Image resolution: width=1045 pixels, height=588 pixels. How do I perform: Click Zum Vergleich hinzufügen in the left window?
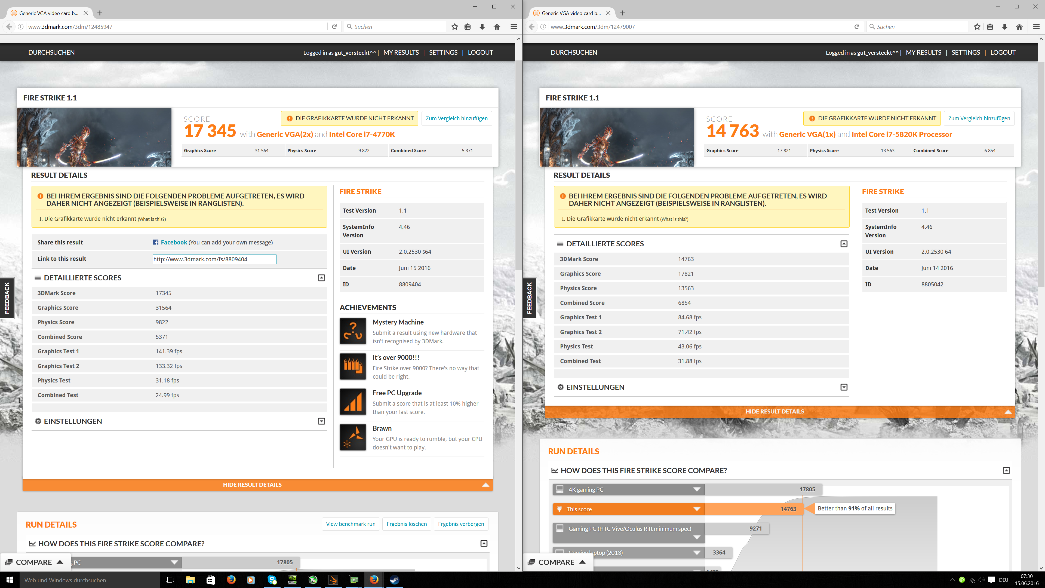coord(457,118)
